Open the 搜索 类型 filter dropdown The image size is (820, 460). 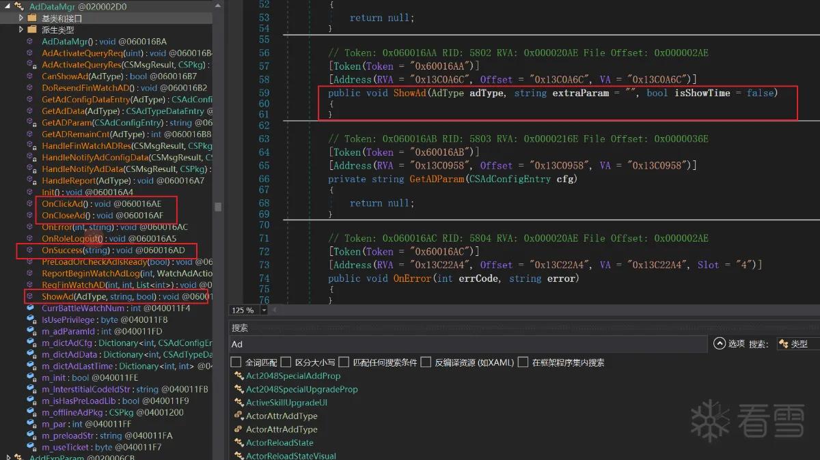pos(798,344)
